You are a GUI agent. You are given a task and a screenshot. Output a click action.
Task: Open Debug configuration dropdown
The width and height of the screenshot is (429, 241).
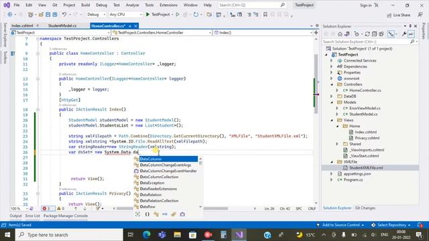(x=97, y=15)
